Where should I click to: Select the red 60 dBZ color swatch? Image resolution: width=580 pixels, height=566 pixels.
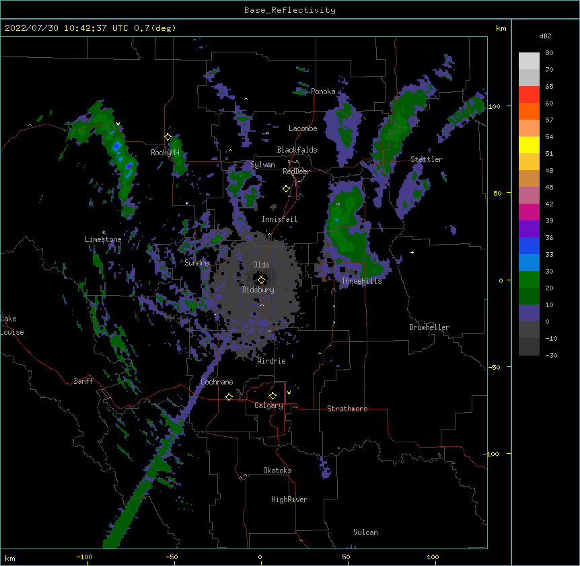tap(529, 95)
